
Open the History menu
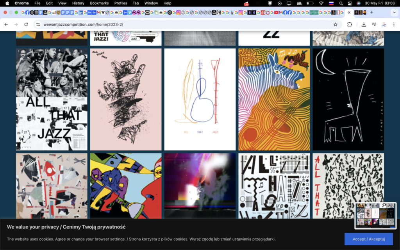[x=78, y=3]
